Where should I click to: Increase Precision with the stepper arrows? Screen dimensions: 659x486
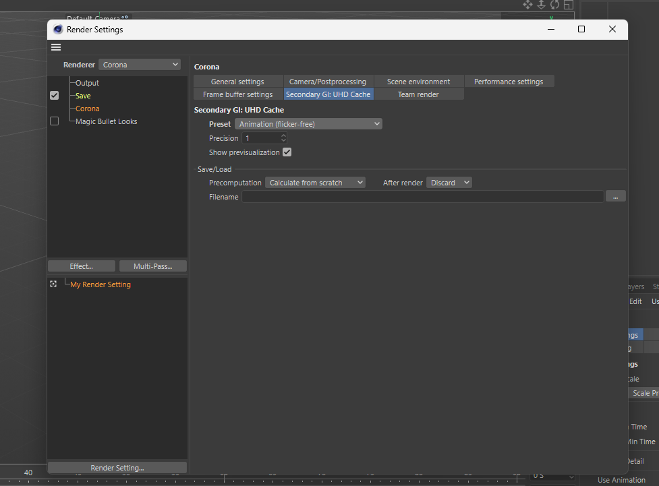pyautogui.click(x=284, y=135)
